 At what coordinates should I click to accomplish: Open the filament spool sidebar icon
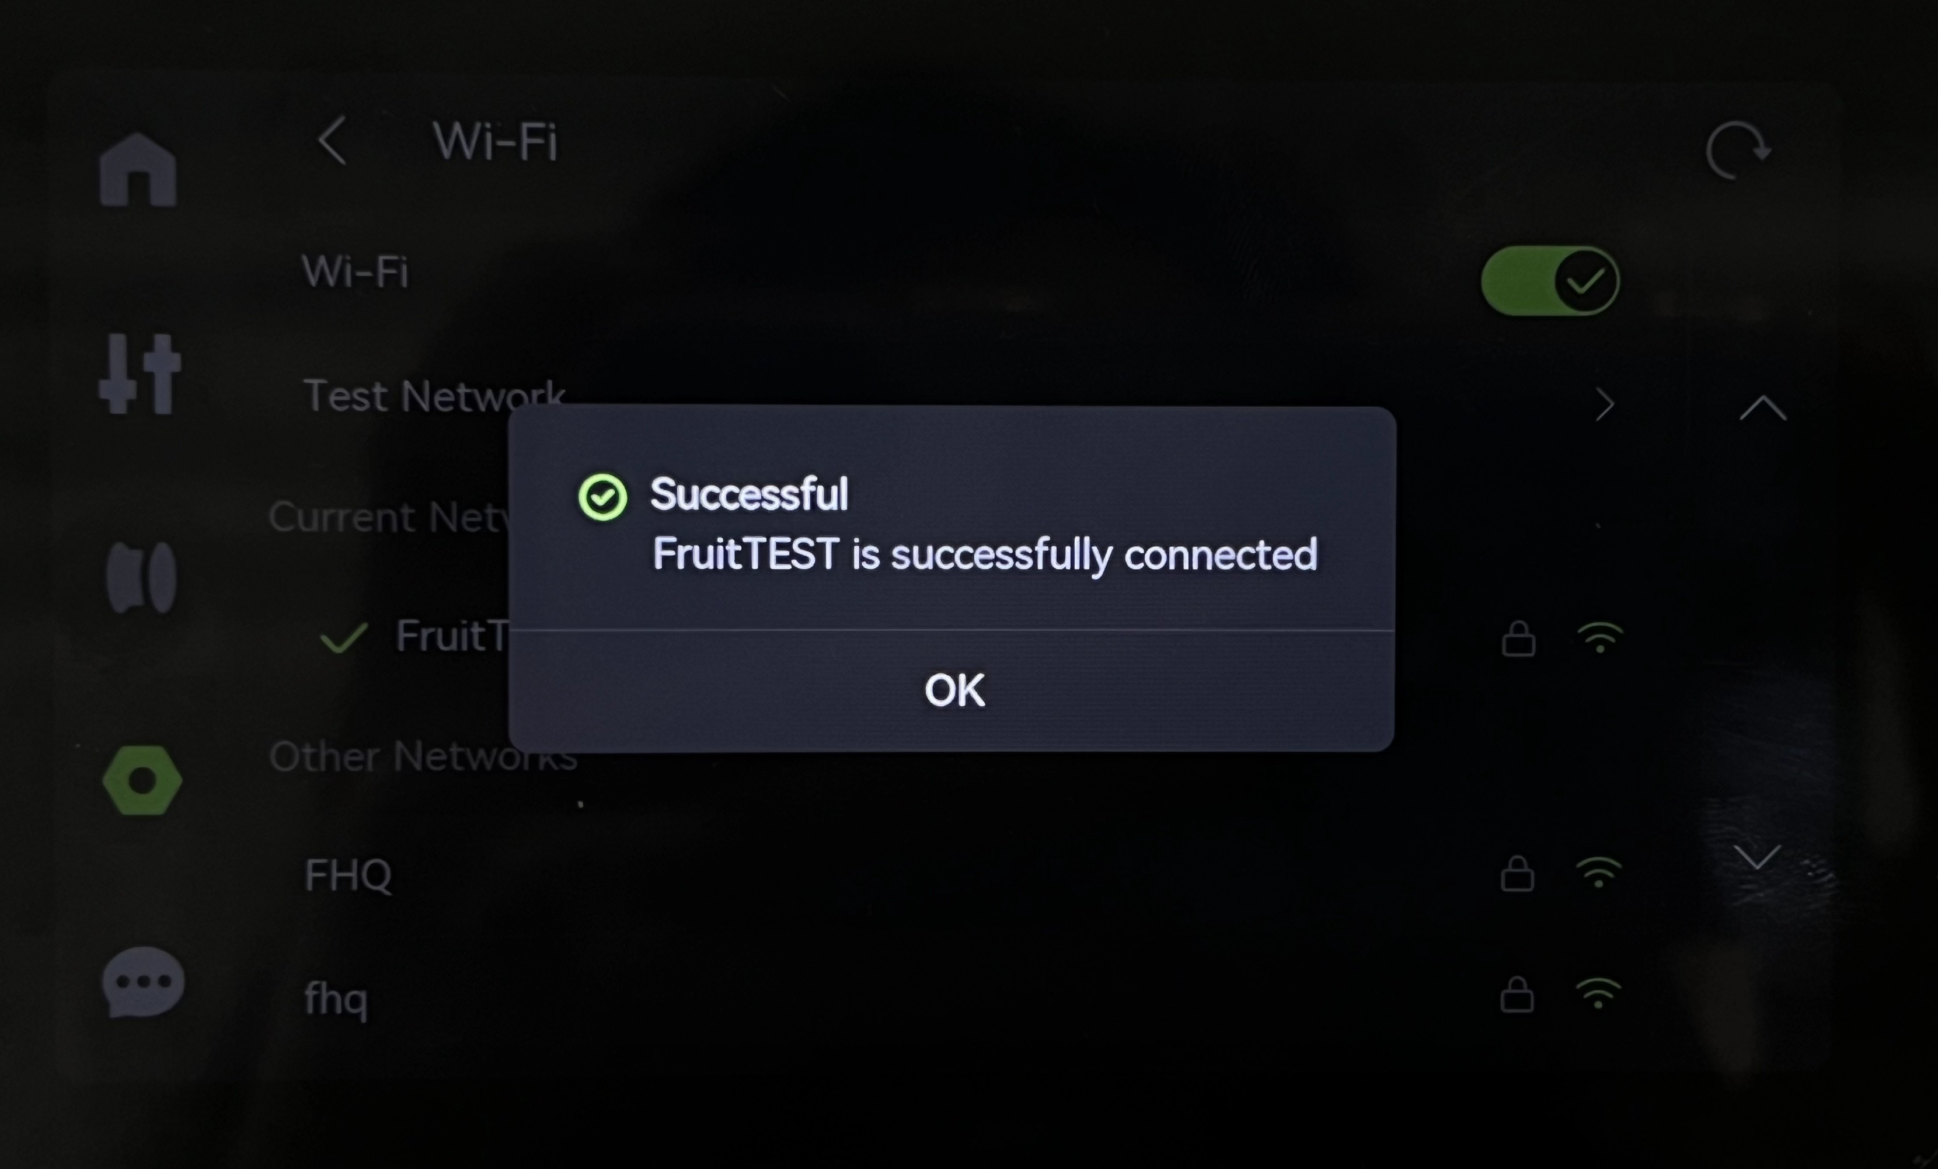click(x=141, y=578)
